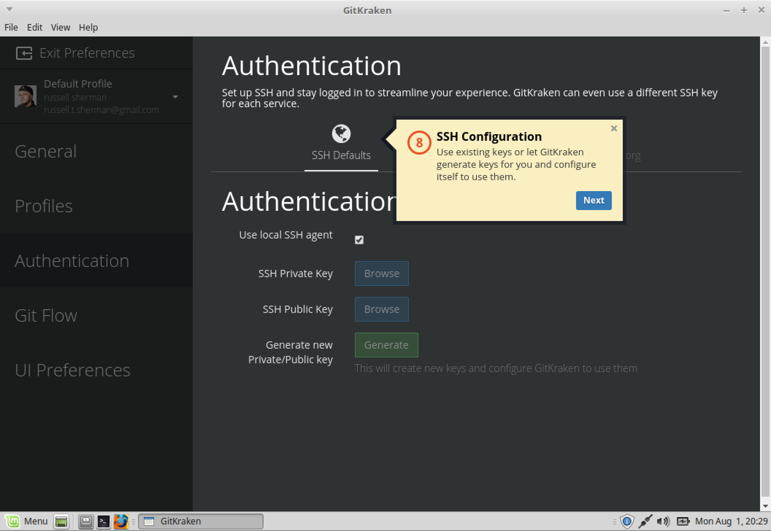Click the Default Profile name text

coord(78,84)
